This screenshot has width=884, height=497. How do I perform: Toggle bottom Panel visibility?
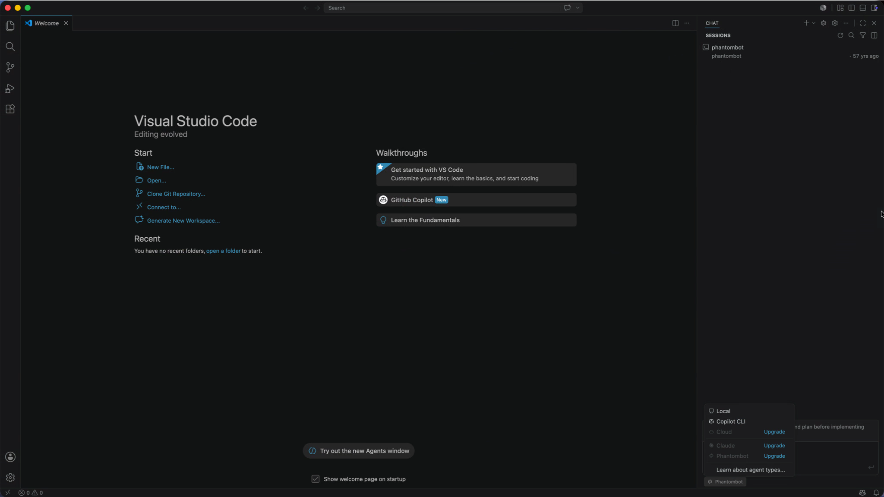[x=863, y=8]
